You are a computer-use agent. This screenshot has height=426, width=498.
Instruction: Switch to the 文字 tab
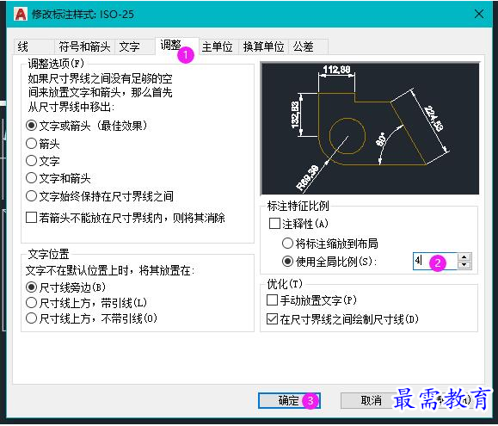pos(135,47)
